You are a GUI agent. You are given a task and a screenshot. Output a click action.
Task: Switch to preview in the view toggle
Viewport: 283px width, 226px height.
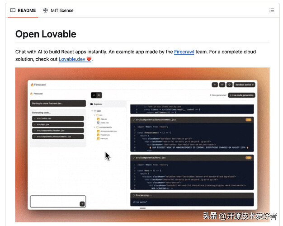[99, 95]
